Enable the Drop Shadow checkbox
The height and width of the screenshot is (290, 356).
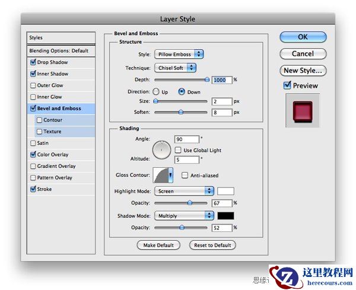[x=33, y=62]
